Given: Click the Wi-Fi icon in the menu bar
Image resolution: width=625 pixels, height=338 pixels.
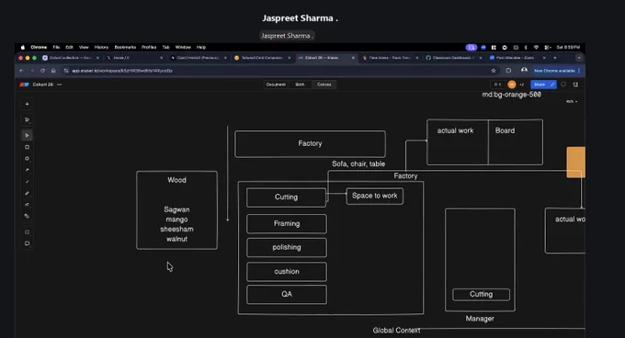Looking at the screenshot, I should pos(536,48).
